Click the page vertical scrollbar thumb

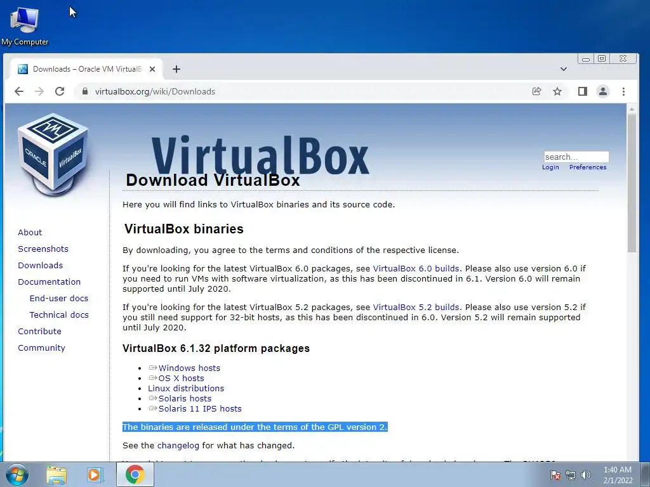pyautogui.click(x=632, y=183)
